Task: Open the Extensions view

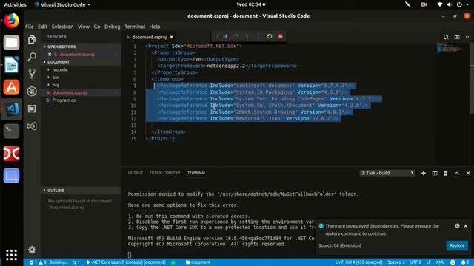Action: 32,109
